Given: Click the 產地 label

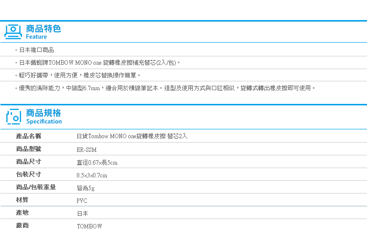Looking at the screenshot, I should 22,213.
